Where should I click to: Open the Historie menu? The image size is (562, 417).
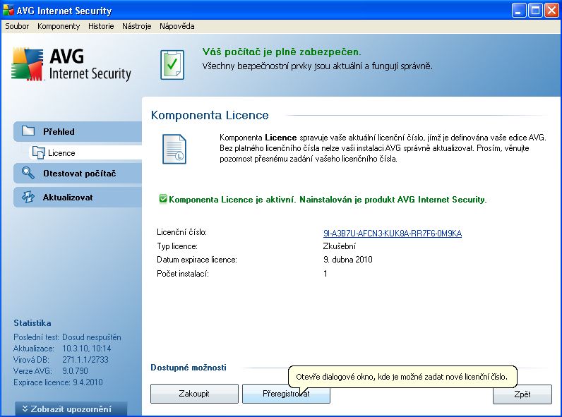point(101,26)
